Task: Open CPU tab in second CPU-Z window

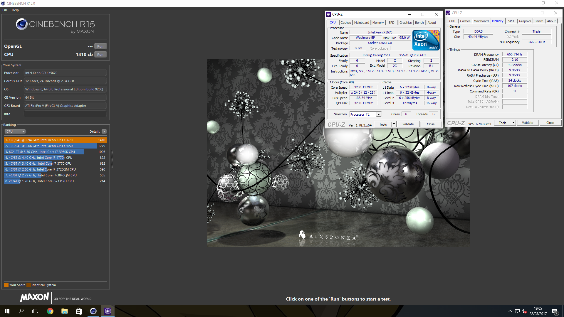Action: (452, 21)
